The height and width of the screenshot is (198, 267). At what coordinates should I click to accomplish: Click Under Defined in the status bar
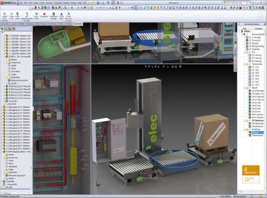[226, 196]
